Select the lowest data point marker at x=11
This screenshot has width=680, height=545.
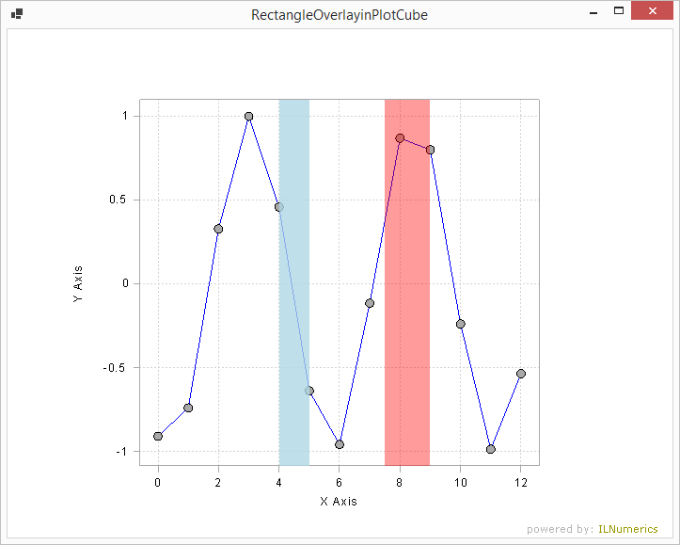(491, 449)
